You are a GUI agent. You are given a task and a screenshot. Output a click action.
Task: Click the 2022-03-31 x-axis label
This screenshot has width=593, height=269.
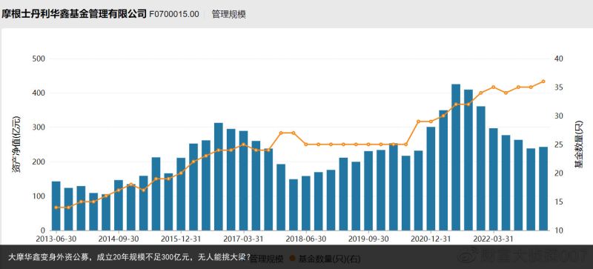pyautogui.click(x=494, y=239)
